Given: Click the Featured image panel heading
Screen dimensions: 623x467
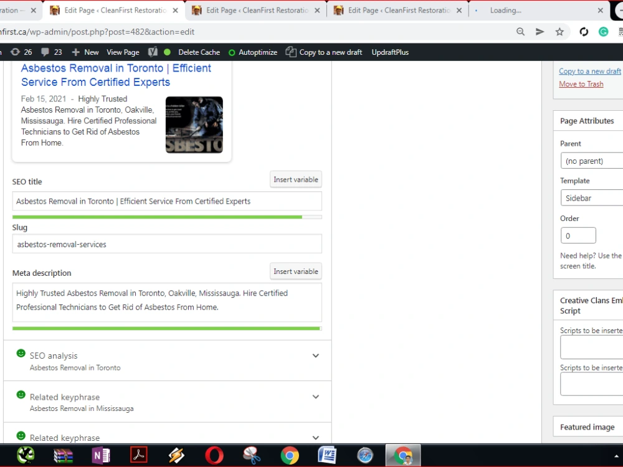Looking at the screenshot, I should tap(587, 427).
